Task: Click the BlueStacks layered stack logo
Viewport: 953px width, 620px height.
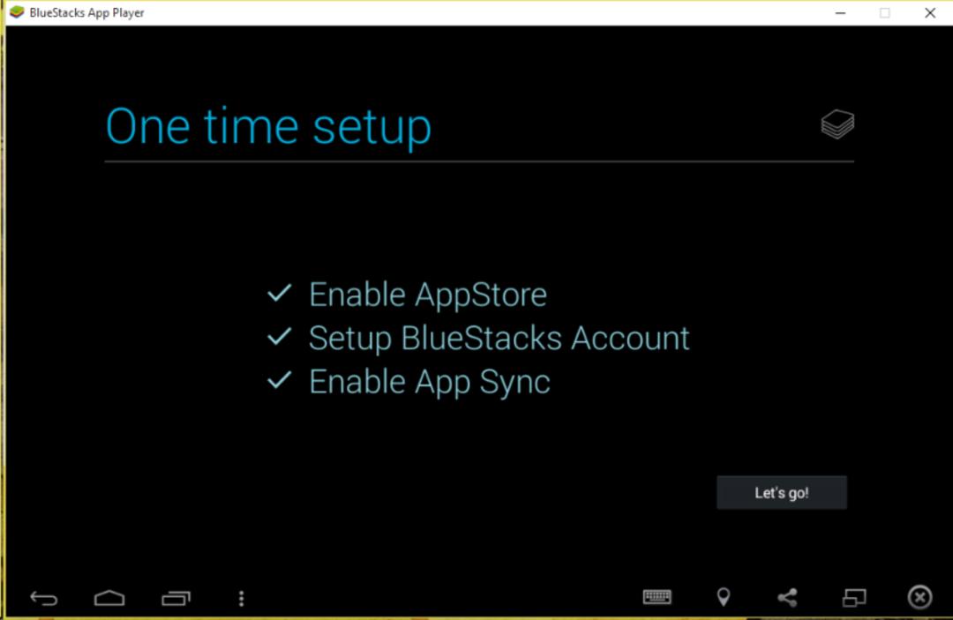Action: point(837,124)
